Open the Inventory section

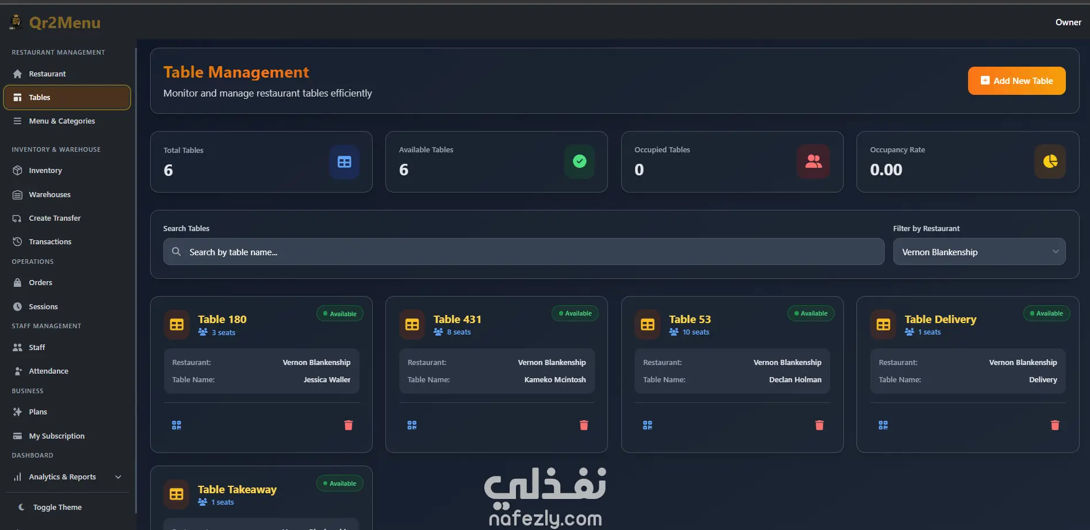point(67,171)
